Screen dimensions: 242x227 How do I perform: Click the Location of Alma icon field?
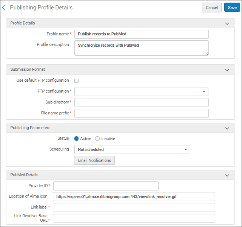tap(134, 197)
